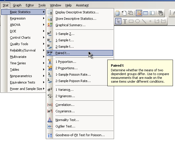175x142 pixels.
Task: Toggle the scroll-shaped Session window icon
Action: [x=139, y=13]
